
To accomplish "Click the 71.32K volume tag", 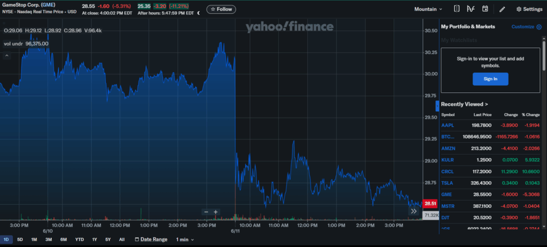I will 431,215.
